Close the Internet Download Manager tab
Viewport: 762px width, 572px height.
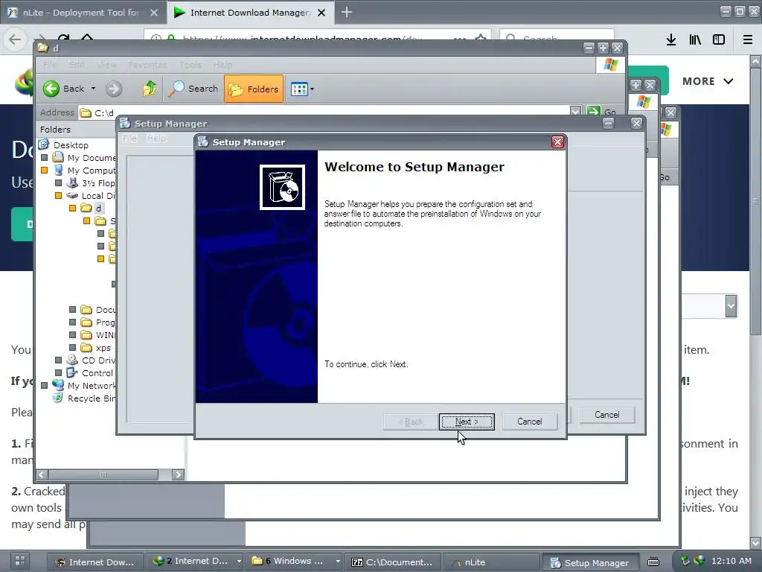321,13
